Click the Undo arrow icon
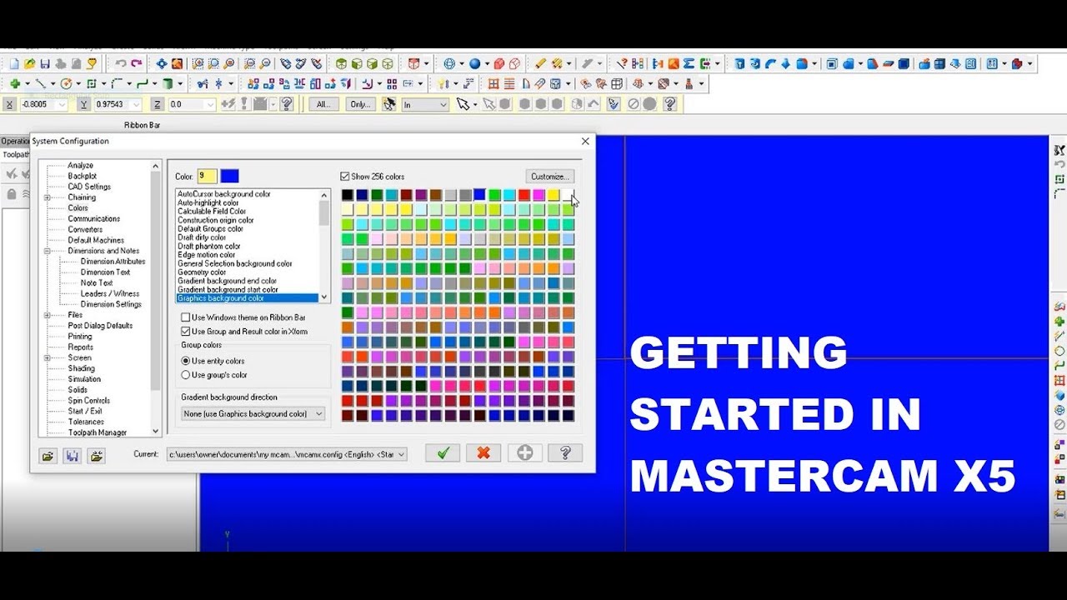Screen dimensions: 1067x600 [121, 63]
